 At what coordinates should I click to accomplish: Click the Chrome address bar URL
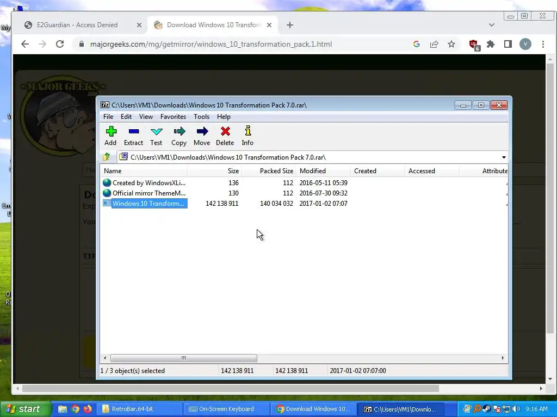click(211, 45)
